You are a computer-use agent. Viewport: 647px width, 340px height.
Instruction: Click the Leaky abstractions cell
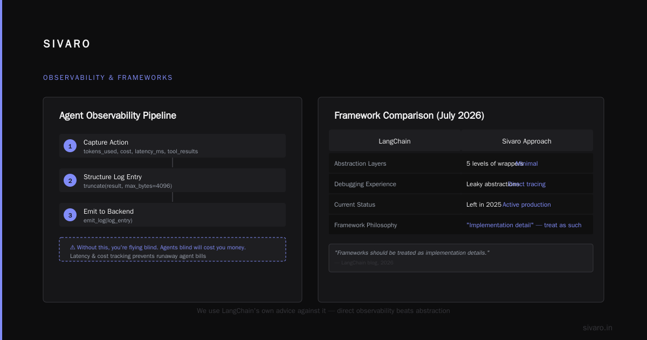[x=493, y=184]
